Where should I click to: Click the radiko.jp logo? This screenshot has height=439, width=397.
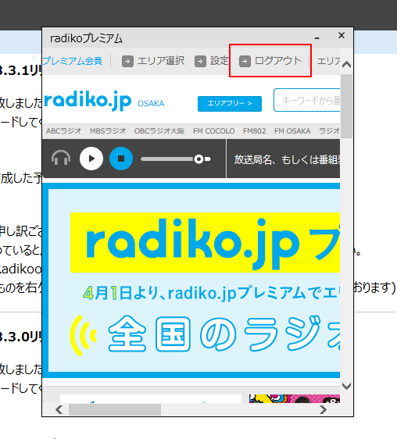tap(88, 100)
